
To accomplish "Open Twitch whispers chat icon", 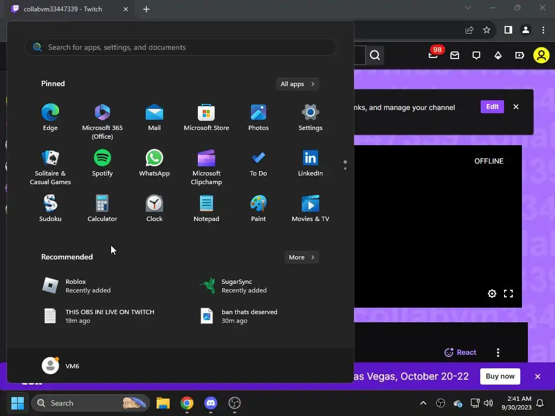I will pyautogui.click(x=476, y=55).
